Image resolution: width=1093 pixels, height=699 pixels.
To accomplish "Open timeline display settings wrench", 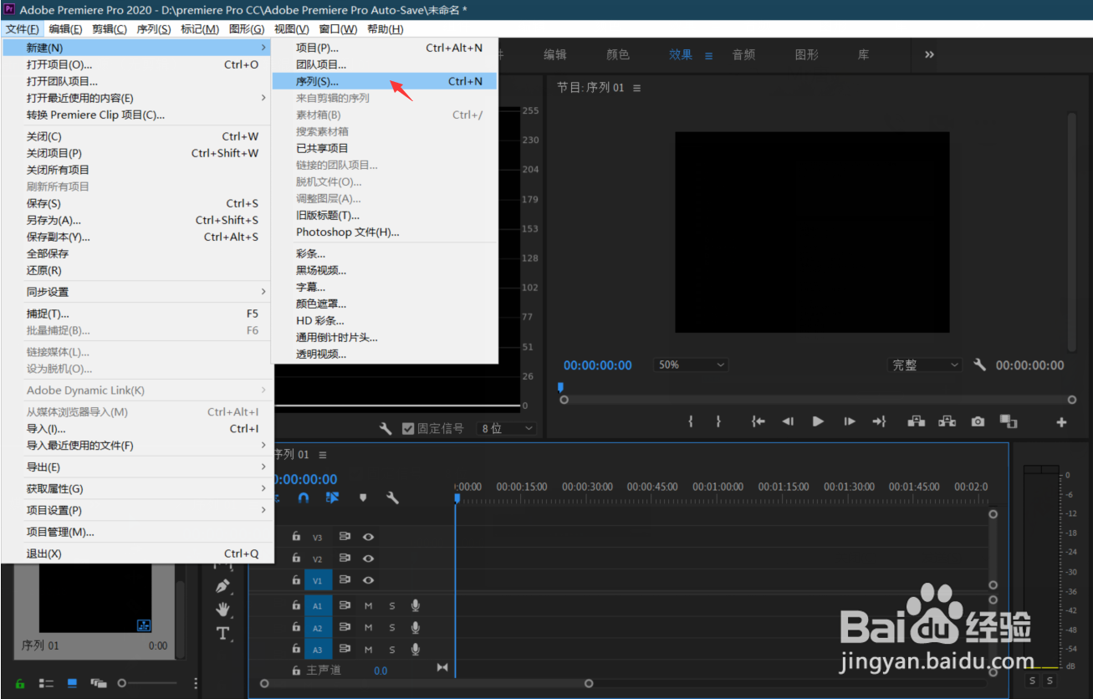I will pos(392,497).
